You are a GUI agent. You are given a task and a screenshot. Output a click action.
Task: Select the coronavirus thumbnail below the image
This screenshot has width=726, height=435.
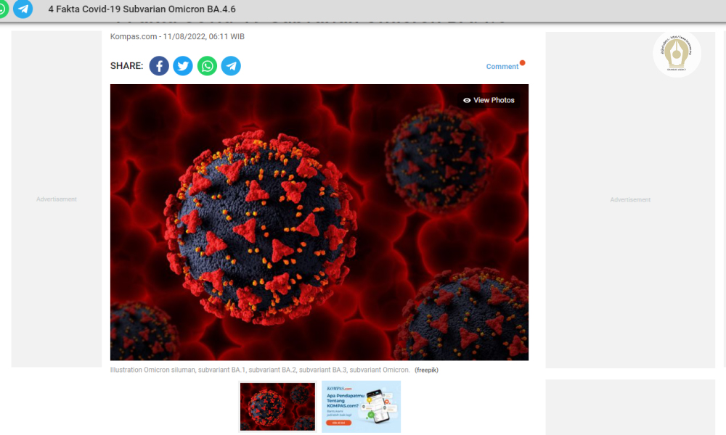277,406
